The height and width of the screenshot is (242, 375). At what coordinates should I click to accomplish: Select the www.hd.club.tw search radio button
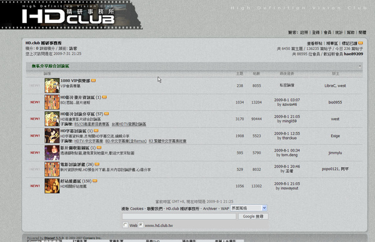click(141, 225)
